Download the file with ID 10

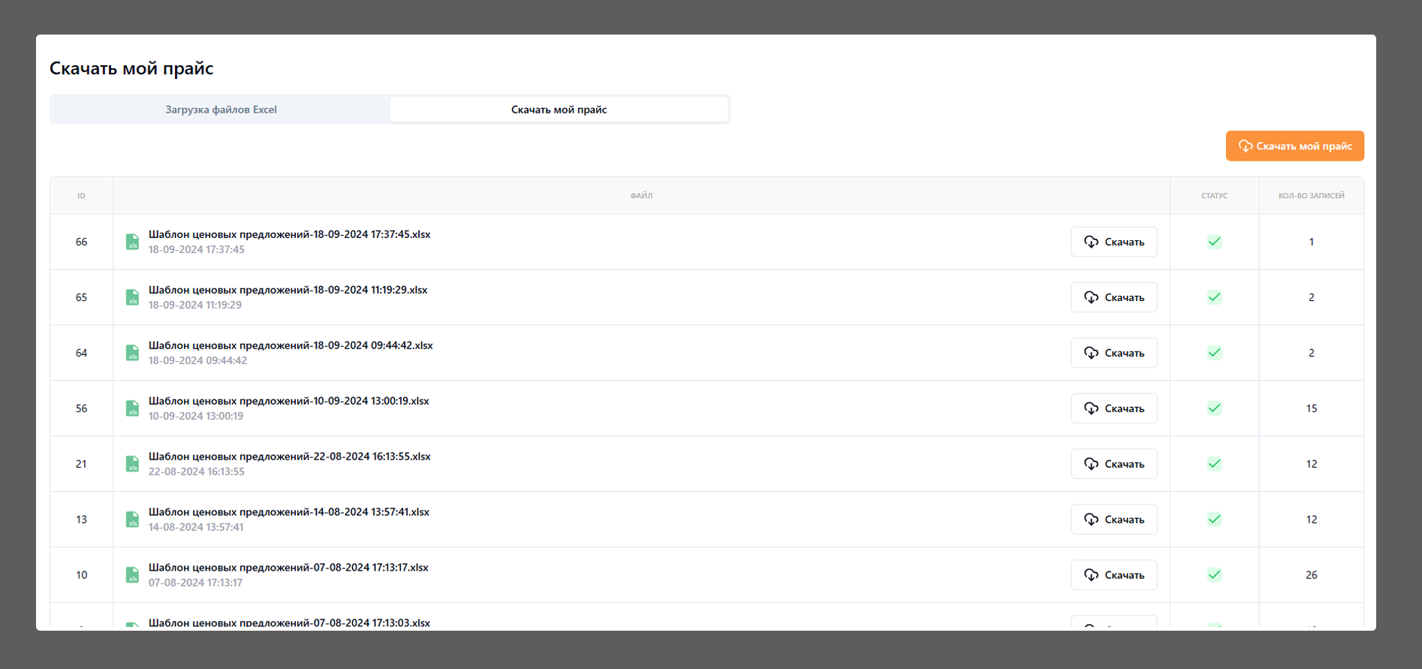point(1113,575)
